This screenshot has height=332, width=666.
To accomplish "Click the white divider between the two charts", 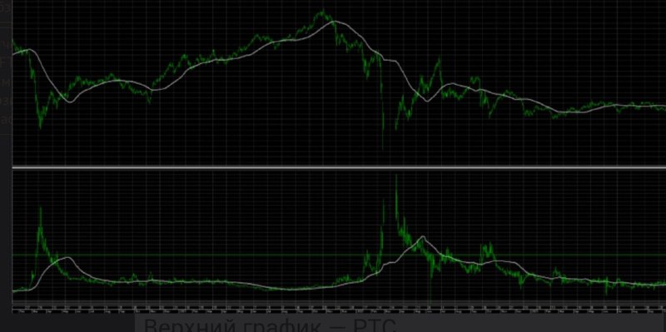I will (339, 168).
